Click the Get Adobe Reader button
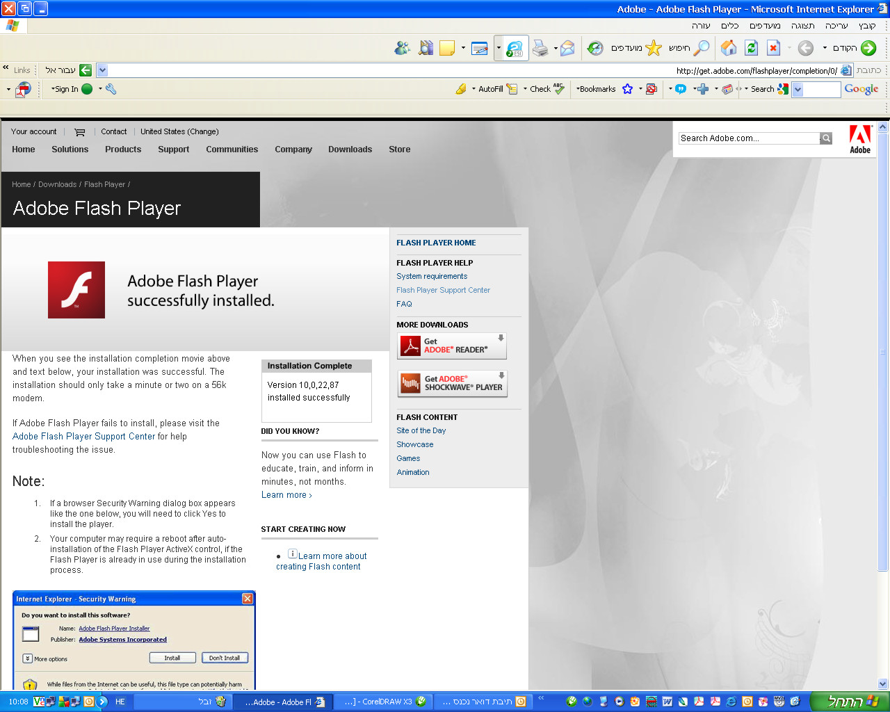 [x=452, y=346]
